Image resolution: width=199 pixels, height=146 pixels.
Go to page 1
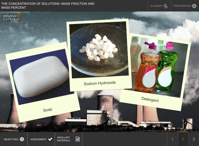coord(172,139)
